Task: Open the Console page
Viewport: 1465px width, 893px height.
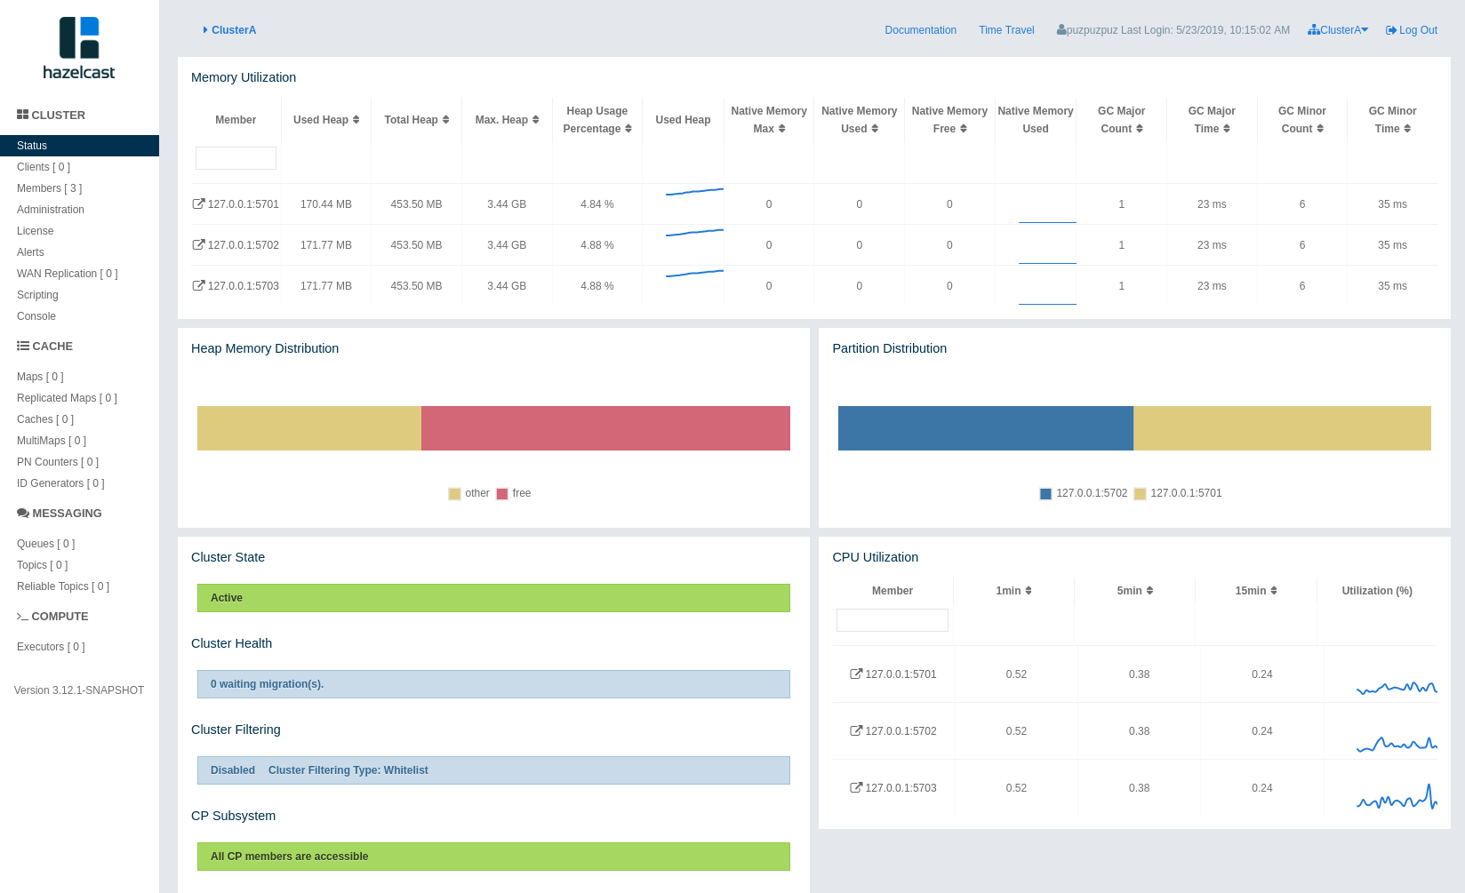Action: point(36,316)
